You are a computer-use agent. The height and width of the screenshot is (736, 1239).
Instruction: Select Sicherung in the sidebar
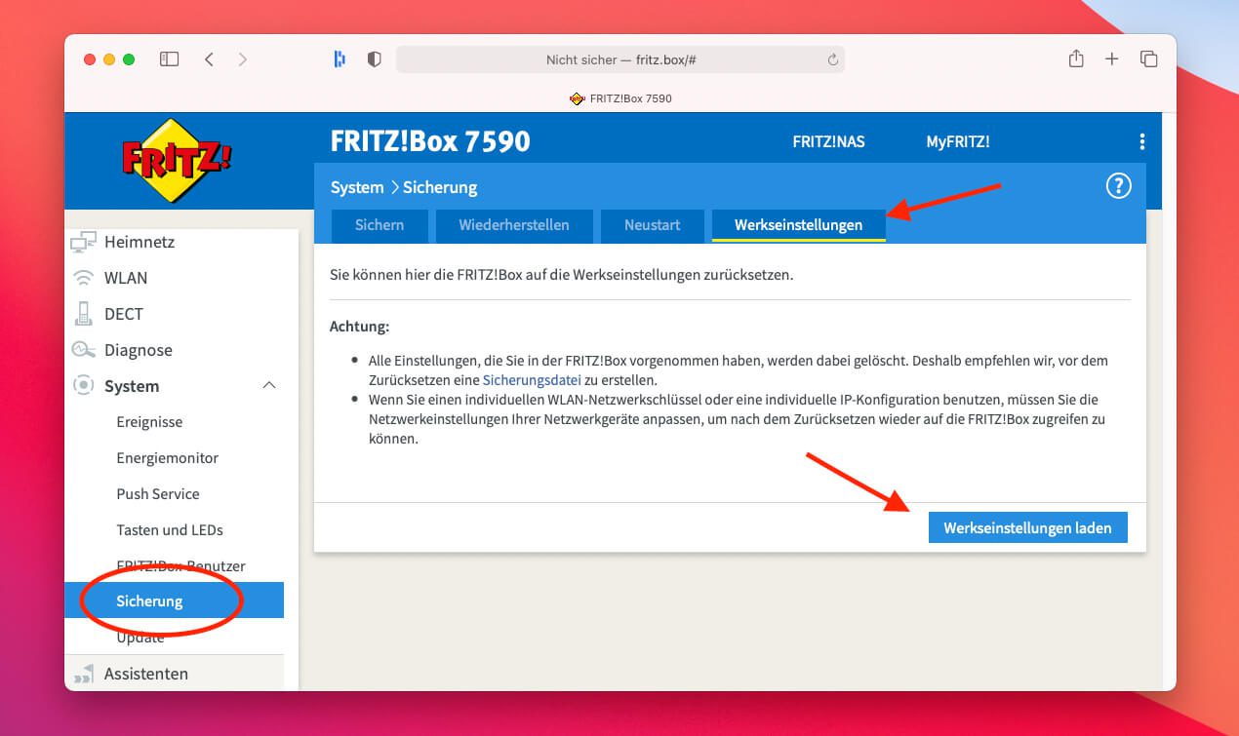174,600
